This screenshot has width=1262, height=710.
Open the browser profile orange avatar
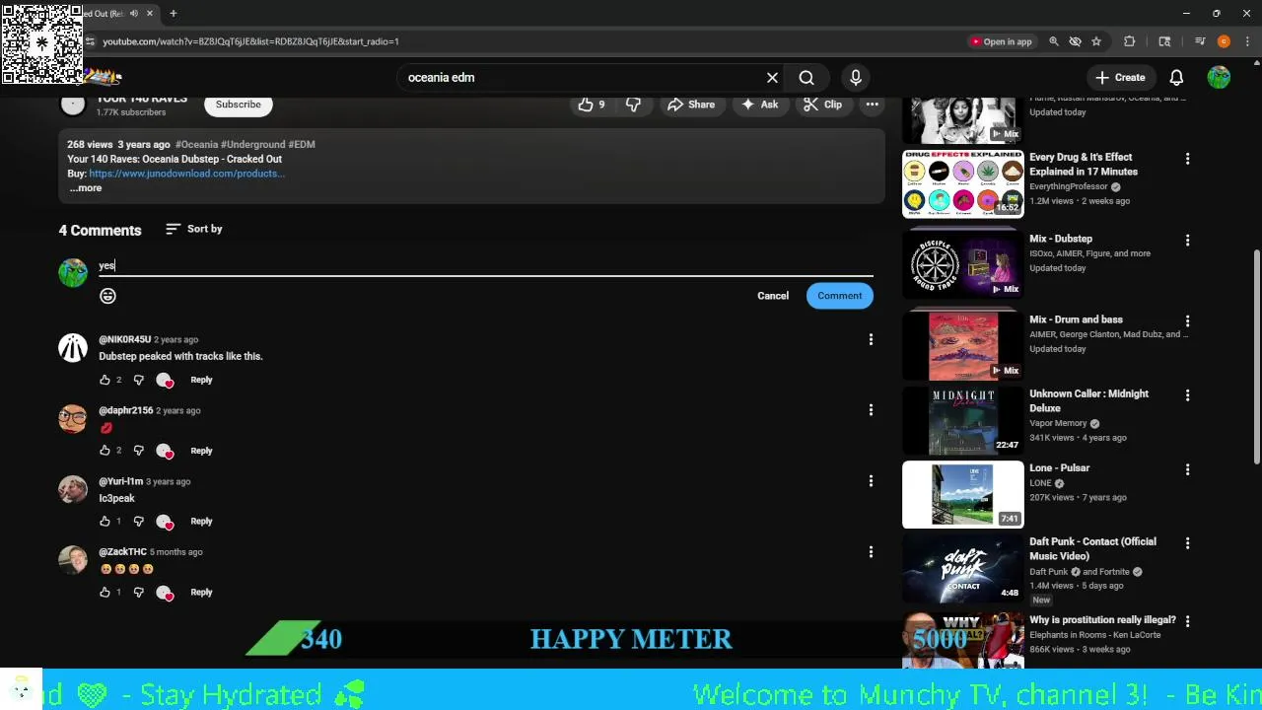pos(1224,41)
